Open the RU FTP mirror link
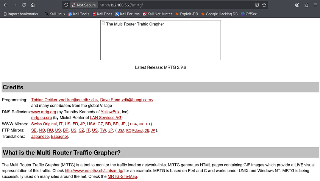 point(50,130)
